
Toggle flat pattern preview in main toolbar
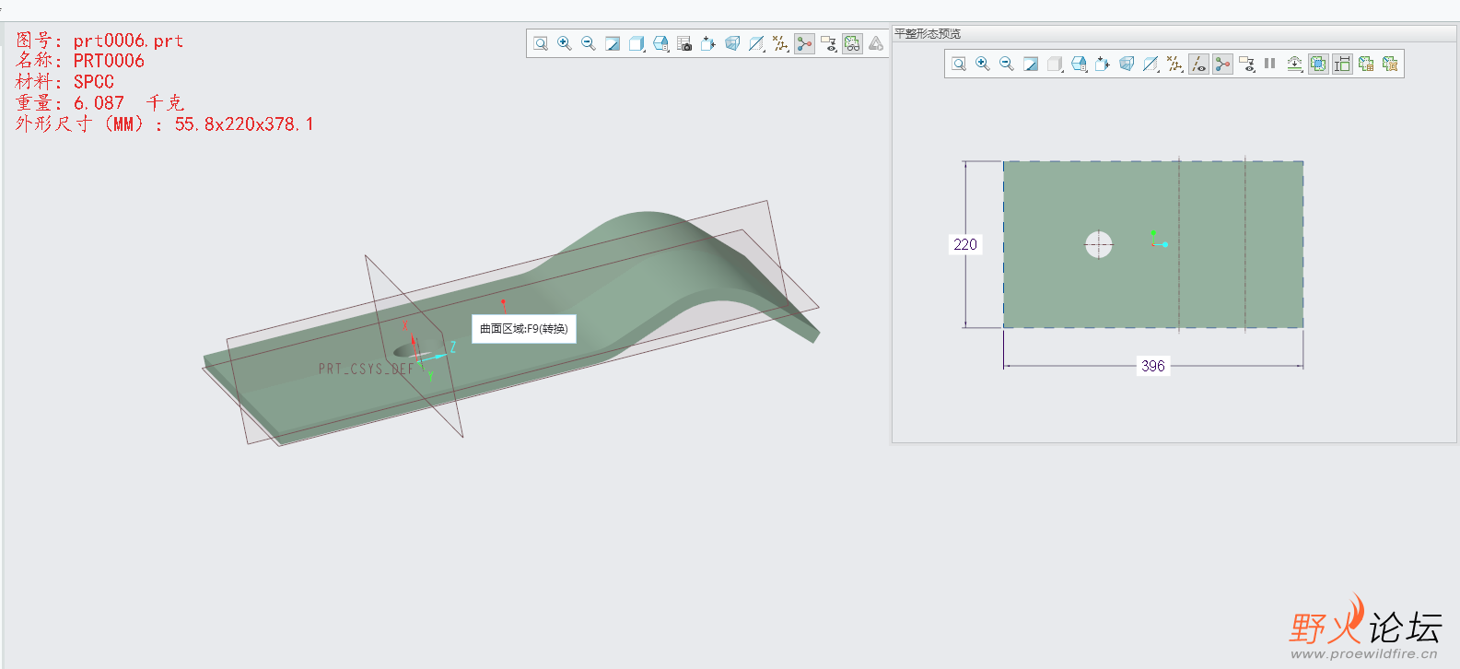click(852, 43)
